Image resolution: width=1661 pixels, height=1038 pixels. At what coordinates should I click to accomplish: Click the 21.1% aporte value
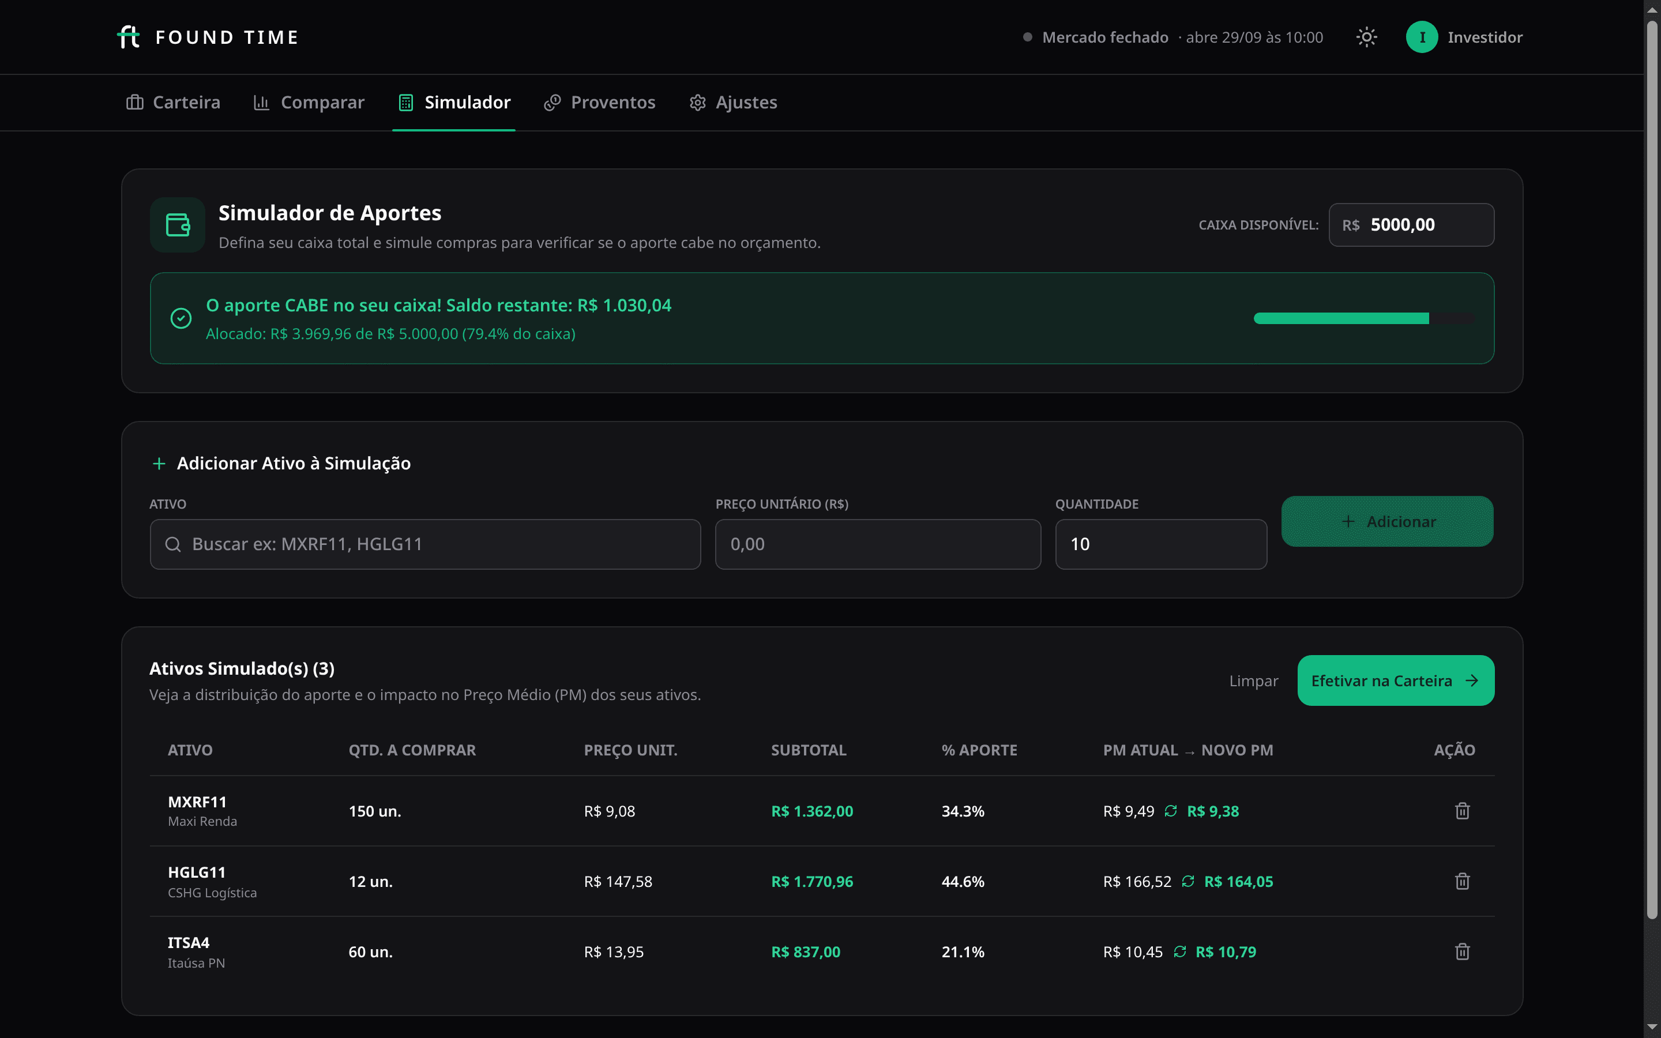tap(963, 951)
